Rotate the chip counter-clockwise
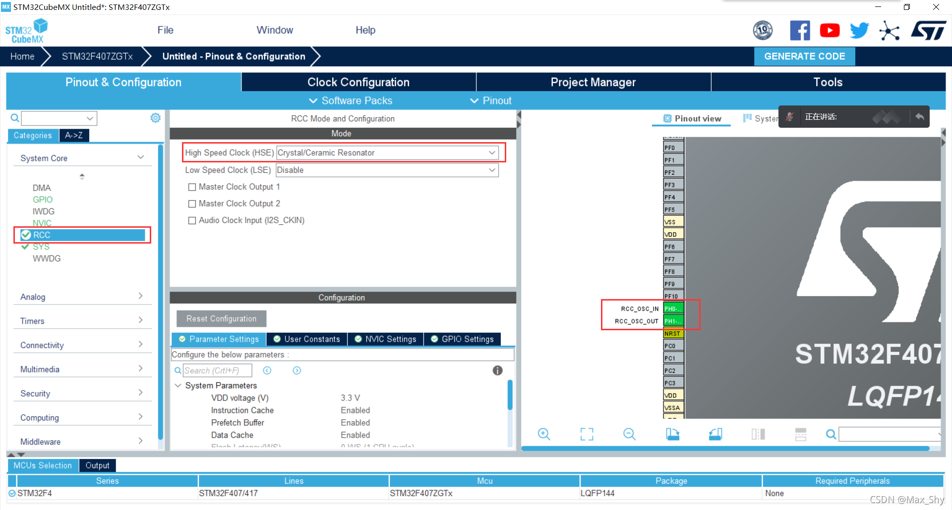Screen dimensions: 952x510 [715, 434]
